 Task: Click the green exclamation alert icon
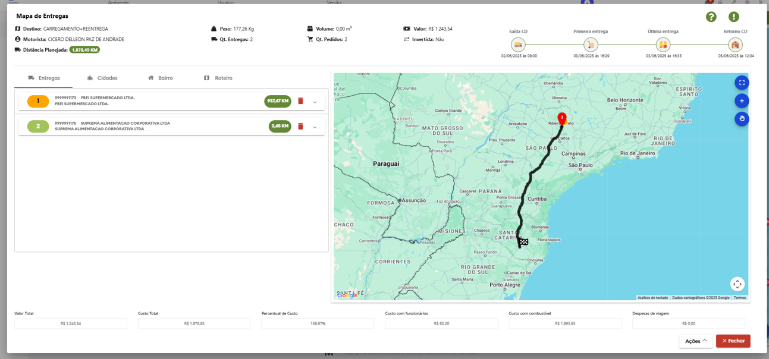(734, 17)
